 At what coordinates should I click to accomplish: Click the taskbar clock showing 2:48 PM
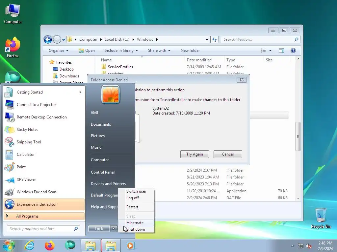pos(325,246)
